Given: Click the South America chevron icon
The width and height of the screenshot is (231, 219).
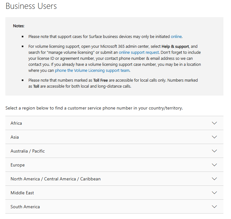Looking at the screenshot, I should pos(215,207).
